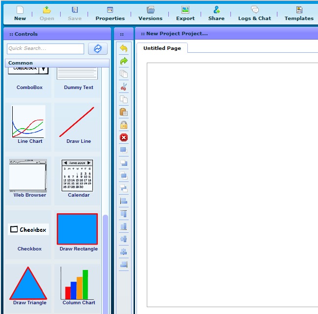Open the Templates toolbar item

[x=299, y=13]
